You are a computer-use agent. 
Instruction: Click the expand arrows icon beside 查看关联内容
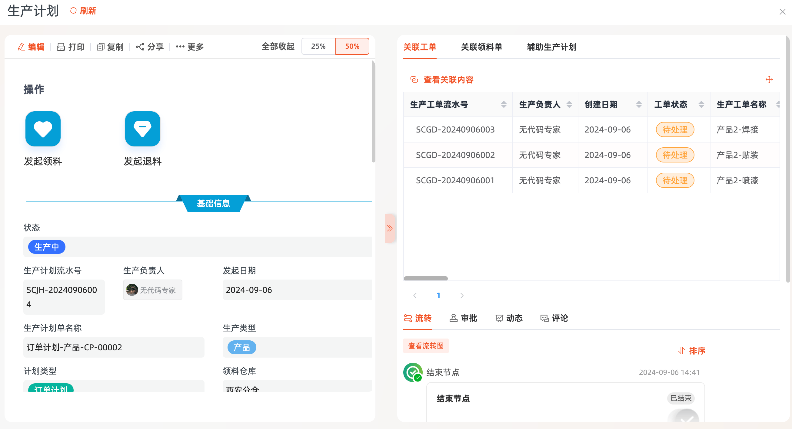(769, 80)
